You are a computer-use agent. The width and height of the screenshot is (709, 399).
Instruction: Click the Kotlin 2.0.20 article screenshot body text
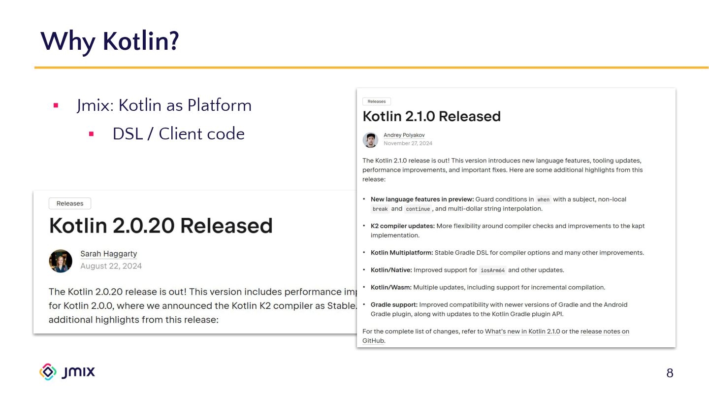(x=202, y=306)
